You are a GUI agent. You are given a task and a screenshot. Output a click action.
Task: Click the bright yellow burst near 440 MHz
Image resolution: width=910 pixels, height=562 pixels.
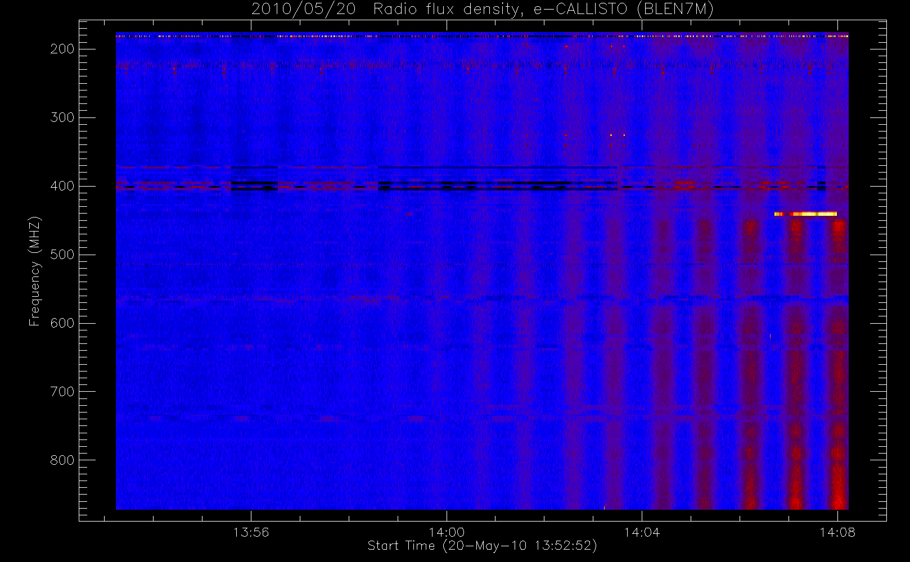click(805, 214)
